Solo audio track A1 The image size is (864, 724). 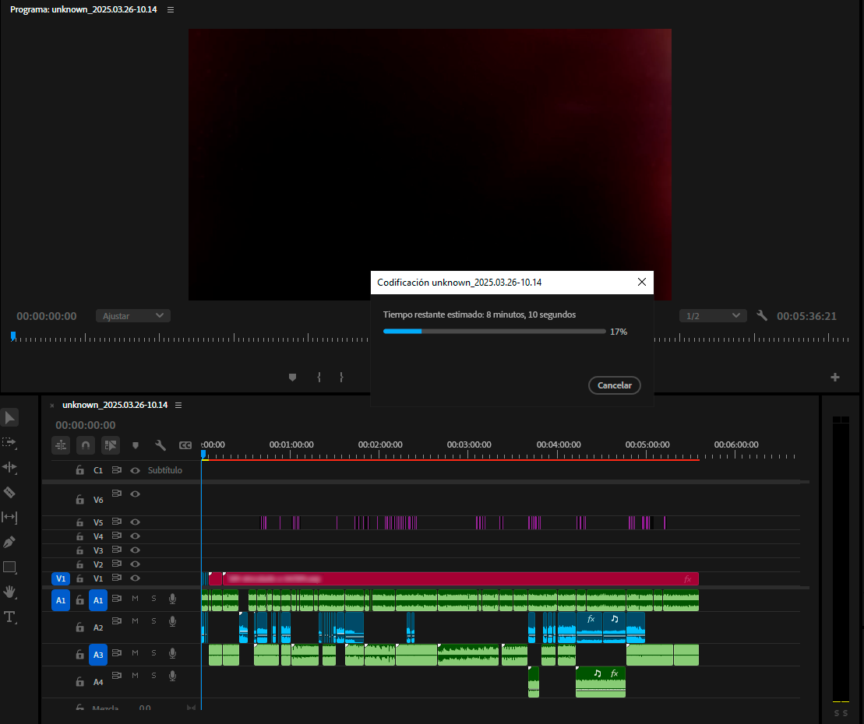point(153,599)
